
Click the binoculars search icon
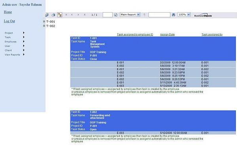[x=174, y=15]
